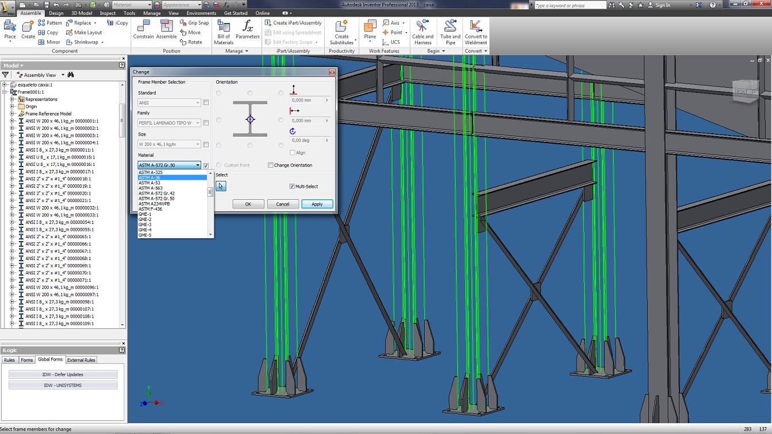Select the Axis work feature
Screen dimensions: 772x434
394,23
